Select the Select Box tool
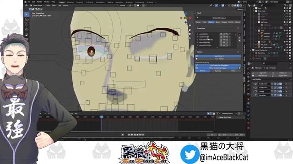Screen dimensions: 293x164 (27, 15)
